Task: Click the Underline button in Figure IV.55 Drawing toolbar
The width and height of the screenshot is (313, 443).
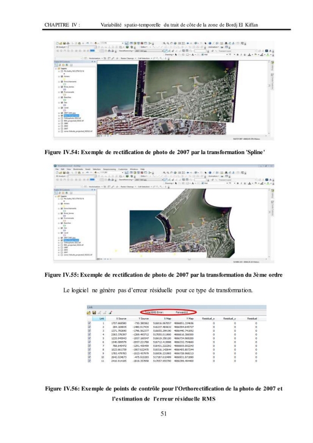Action: 245,183
